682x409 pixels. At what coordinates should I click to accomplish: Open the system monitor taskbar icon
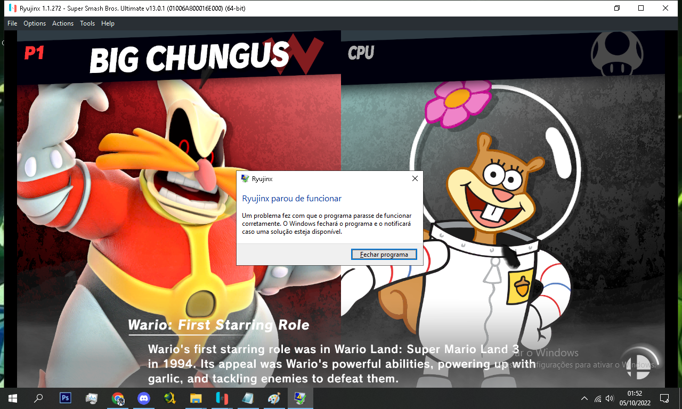(x=91, y=398)
